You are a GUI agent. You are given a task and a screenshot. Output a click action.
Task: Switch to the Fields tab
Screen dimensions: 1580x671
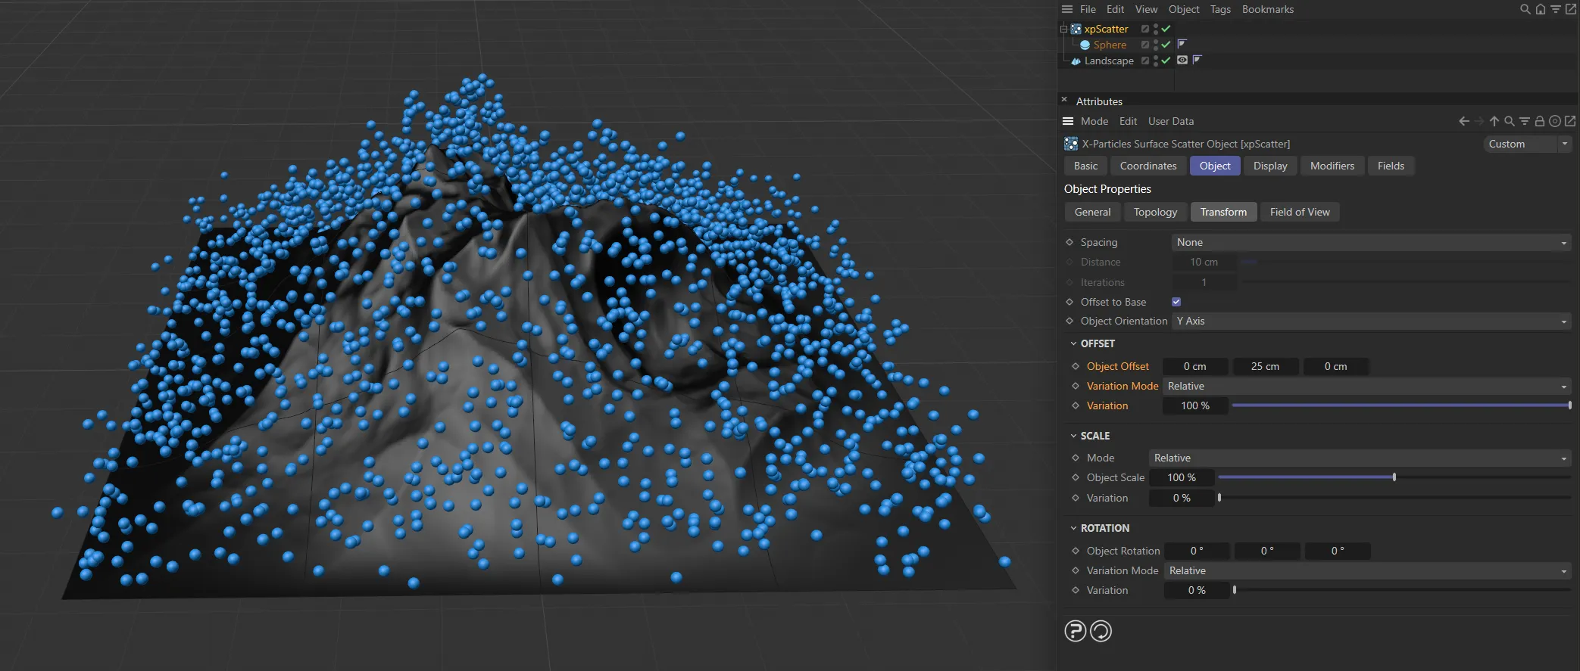pos(1391,166)
